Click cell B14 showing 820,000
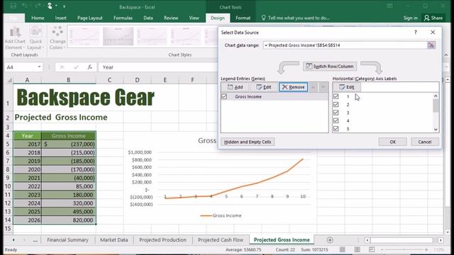Viewport: 454px width, 255px height. [x=69, y=220]
